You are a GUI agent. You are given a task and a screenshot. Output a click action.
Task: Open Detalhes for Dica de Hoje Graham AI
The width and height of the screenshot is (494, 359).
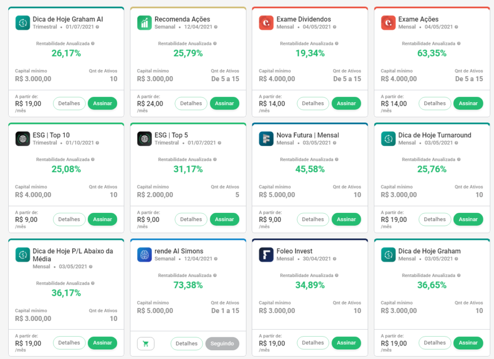69,103
